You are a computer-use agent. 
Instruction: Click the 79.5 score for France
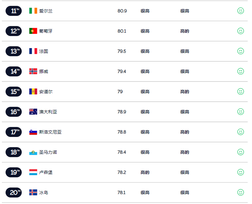(x=122, y=51)
